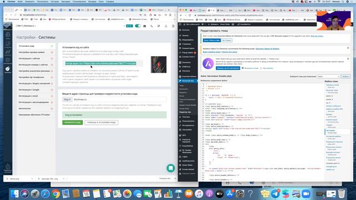Open 'Программа обучения LPTracker' item
Screen dimensions: 356x200
[34, 115]
